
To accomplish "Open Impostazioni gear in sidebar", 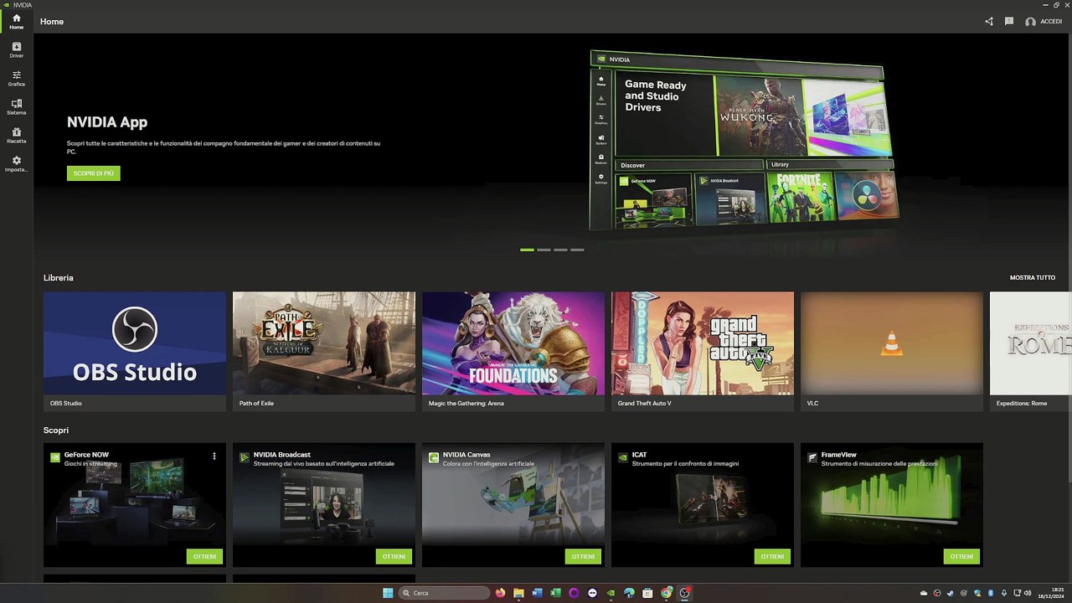I will pyautogui.click(x=16, y=163).
